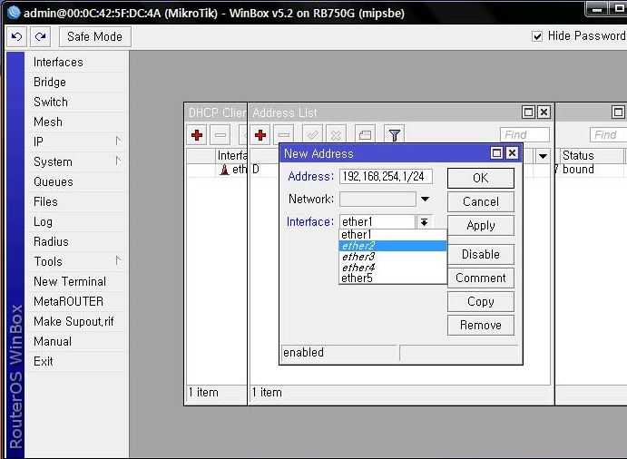This screenshot has width=627, height=459.
Task: Toggle Safe Mode button
Action: point(94,37)
